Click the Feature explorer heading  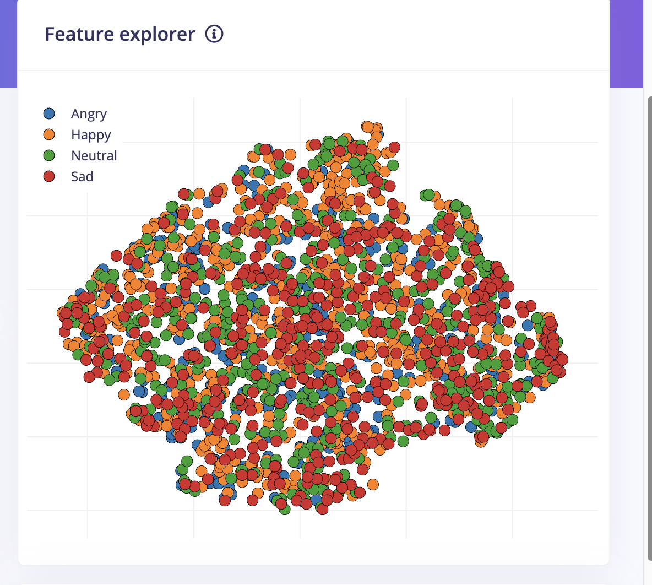point(119,34)
